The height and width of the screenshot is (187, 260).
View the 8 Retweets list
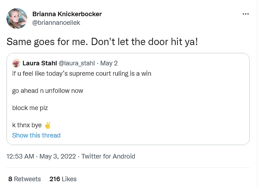[24, 179]
